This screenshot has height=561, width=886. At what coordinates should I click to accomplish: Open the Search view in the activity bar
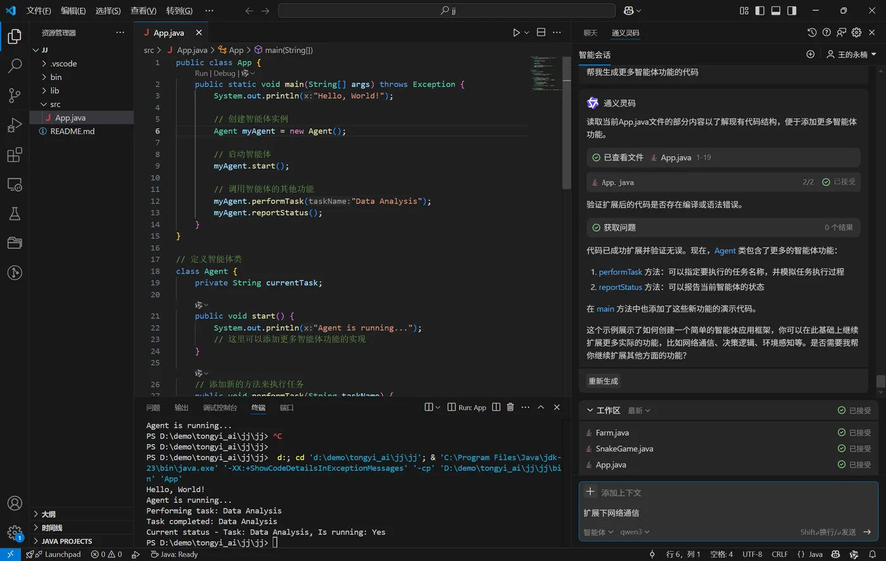[15, 66]
